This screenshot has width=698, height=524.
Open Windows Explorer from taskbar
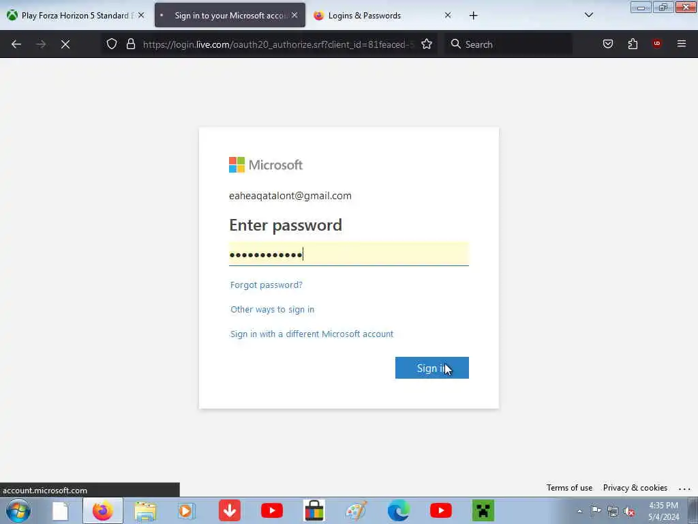click(145, 510)
